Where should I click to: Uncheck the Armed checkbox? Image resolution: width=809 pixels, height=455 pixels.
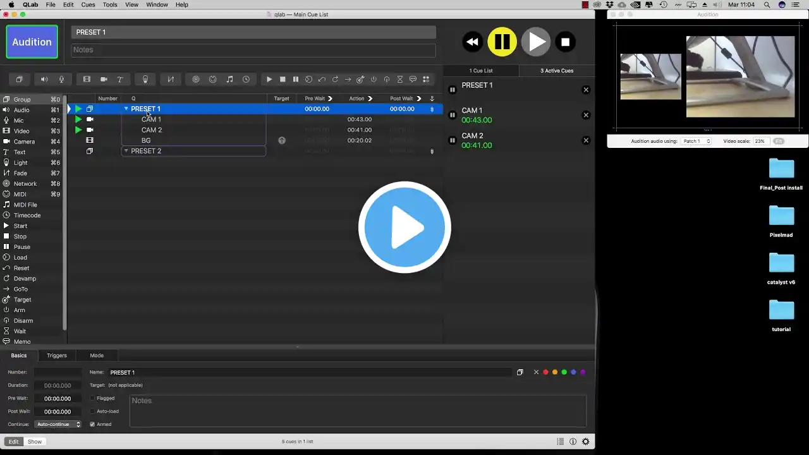tap(92, 424)
